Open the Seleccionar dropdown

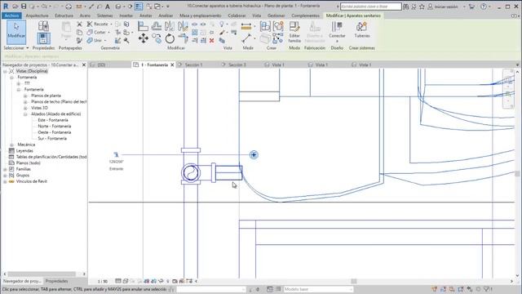[16, 48]
